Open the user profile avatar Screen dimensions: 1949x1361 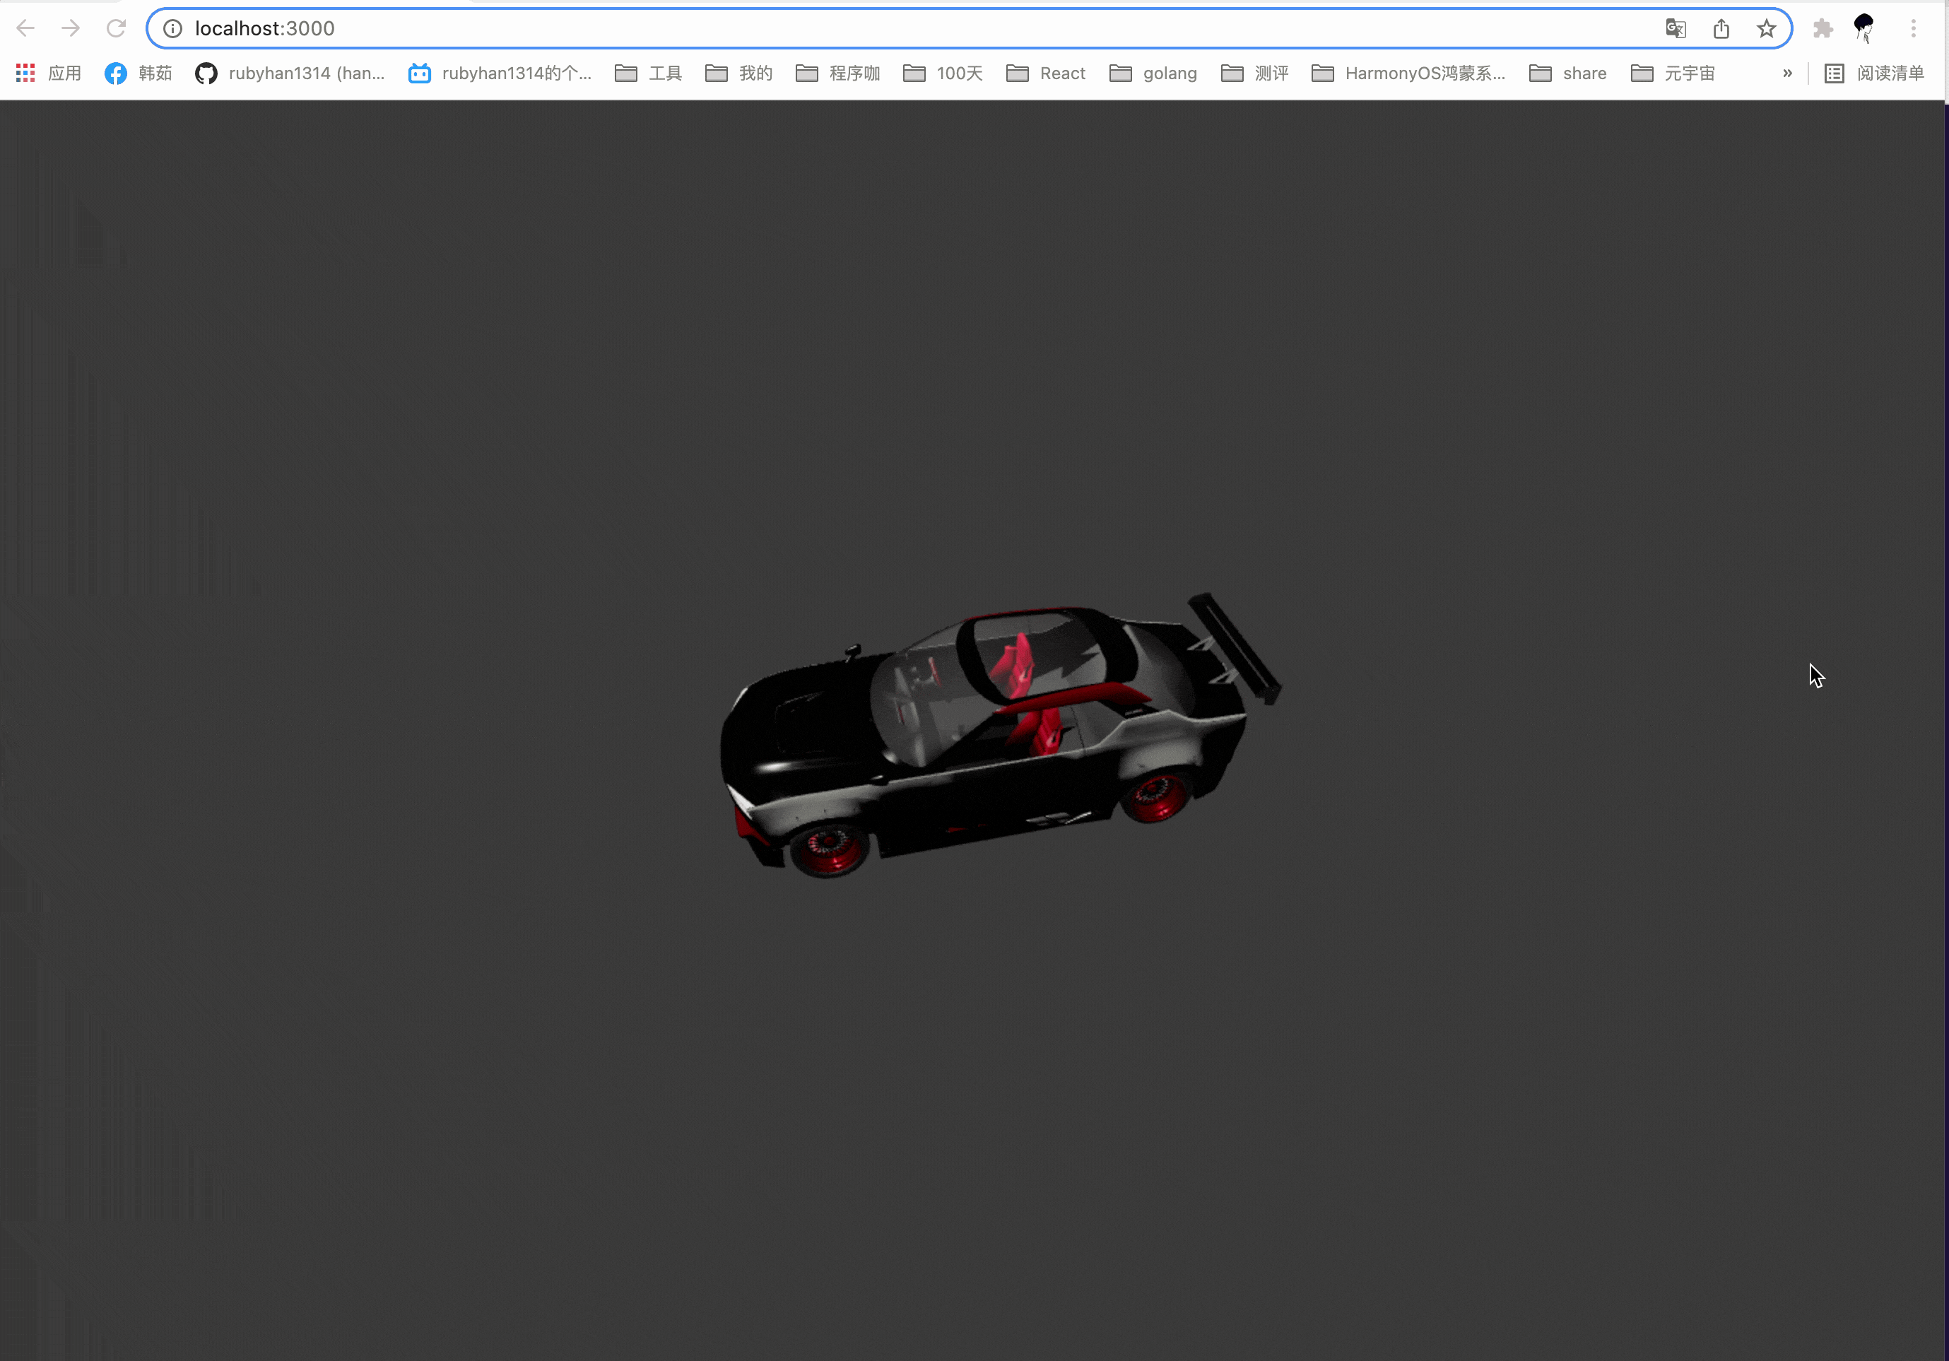tap(1864, 28)
